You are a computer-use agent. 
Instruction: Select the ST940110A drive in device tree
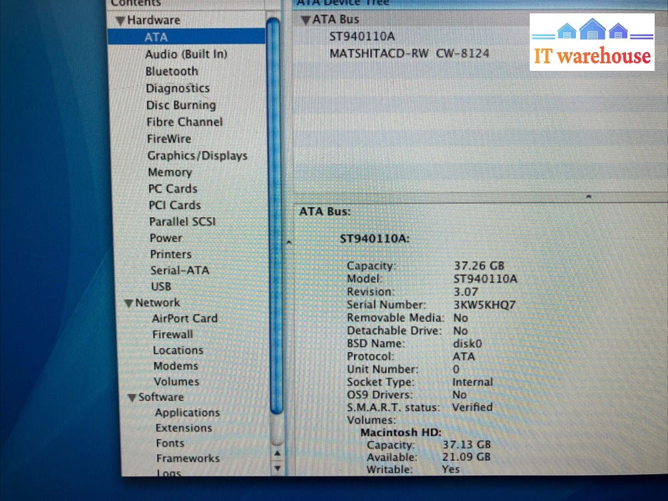coord(362,36)
